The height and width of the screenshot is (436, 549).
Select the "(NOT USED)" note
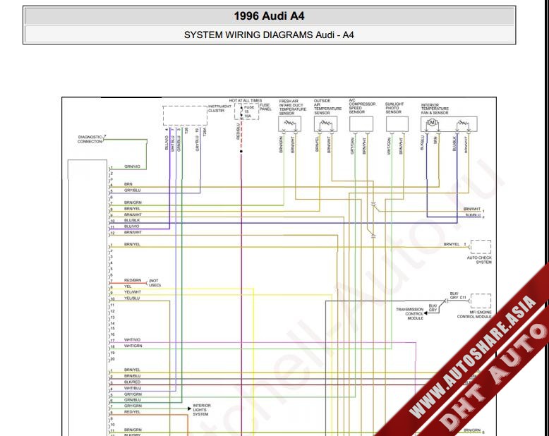point(155,283)
